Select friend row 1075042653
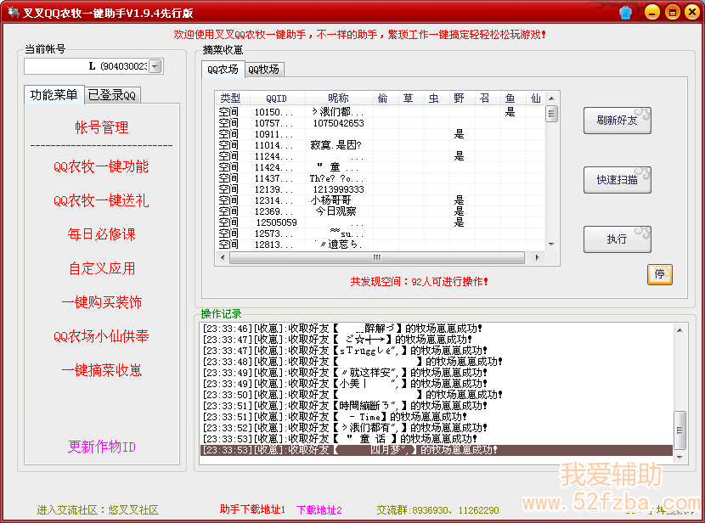The width and height of the screenshot is (705, 523). click(381, 123)
